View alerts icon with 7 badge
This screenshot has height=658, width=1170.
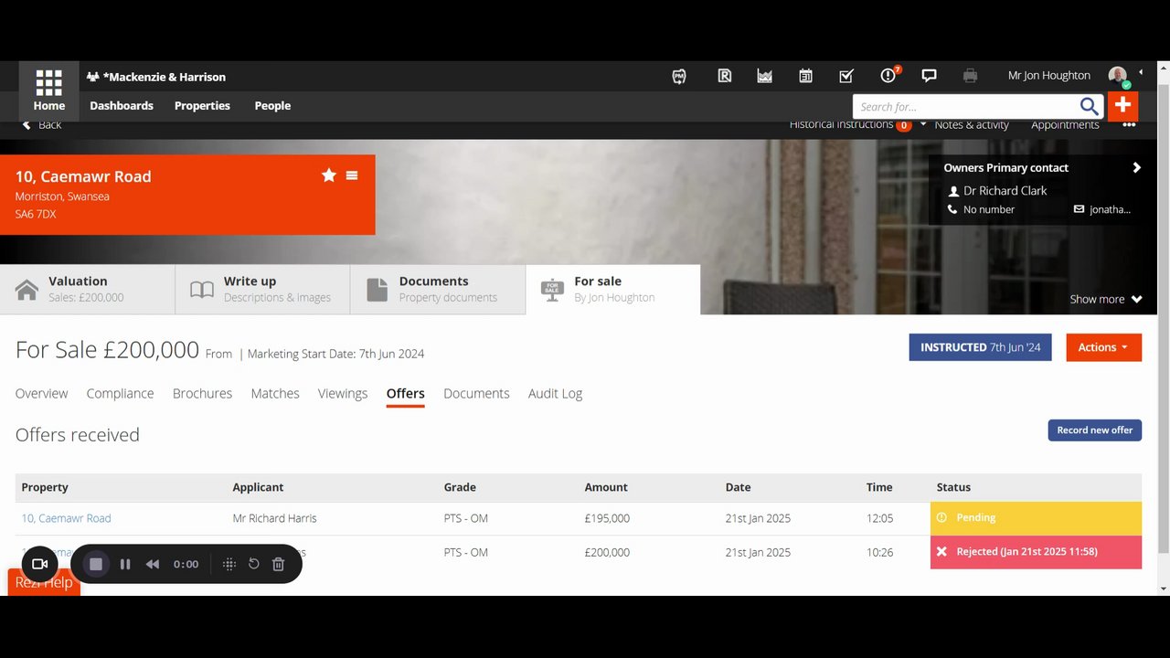pyautogui.click(x=889, y=75)
